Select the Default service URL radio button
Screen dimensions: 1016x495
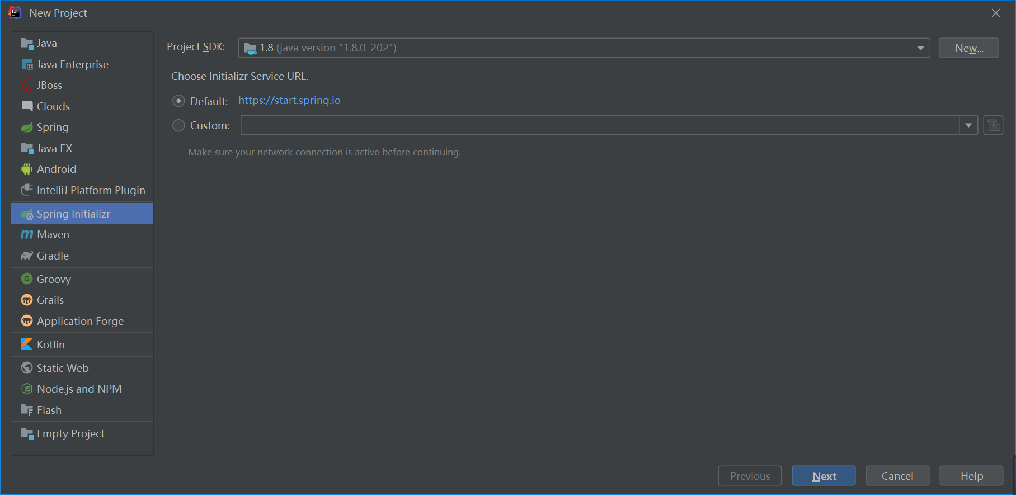click(178, 101)
